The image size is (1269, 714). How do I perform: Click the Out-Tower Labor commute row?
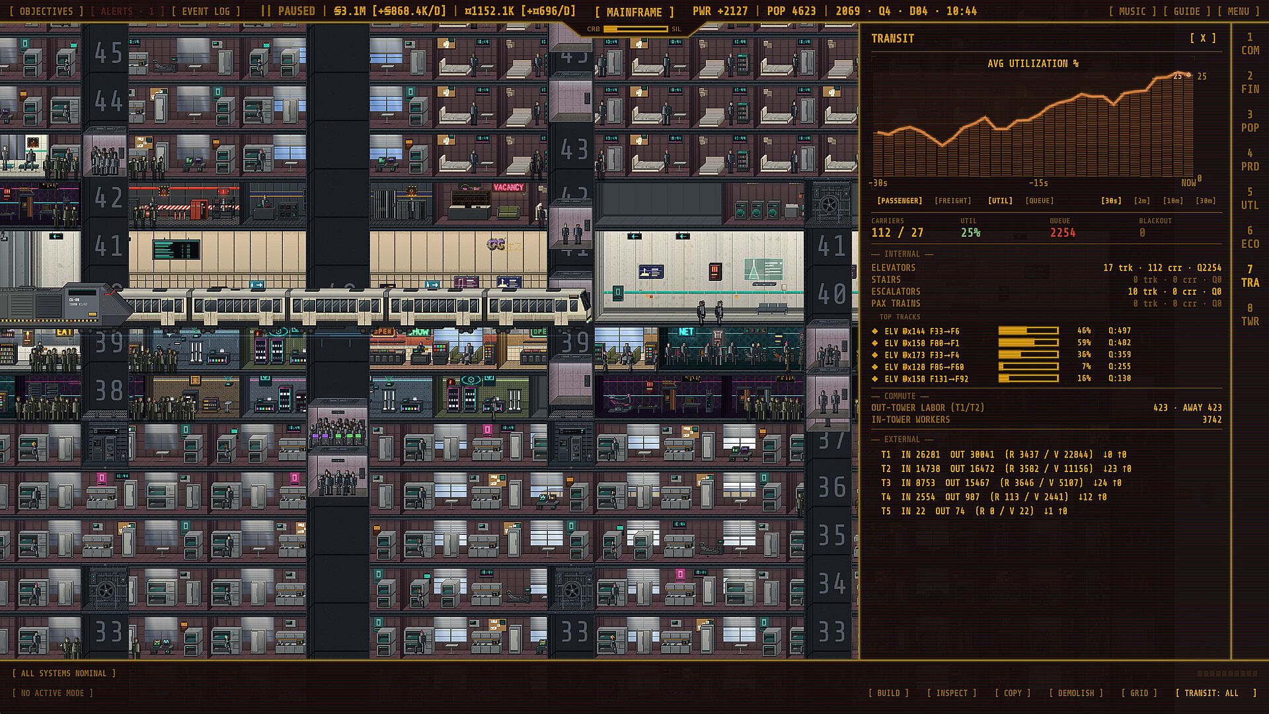[1046, 408]
